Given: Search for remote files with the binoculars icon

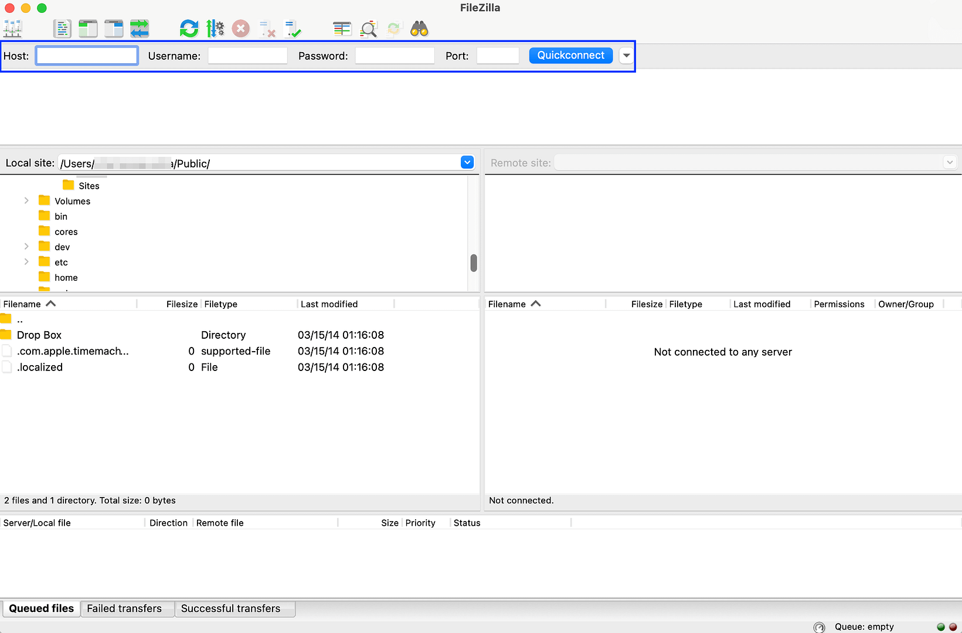Looking at the screenshot, I should 419,28.
